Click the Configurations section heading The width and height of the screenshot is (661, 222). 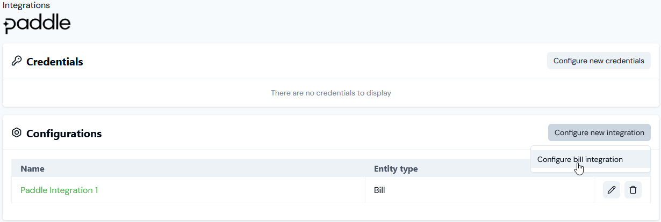coord(64,134)
